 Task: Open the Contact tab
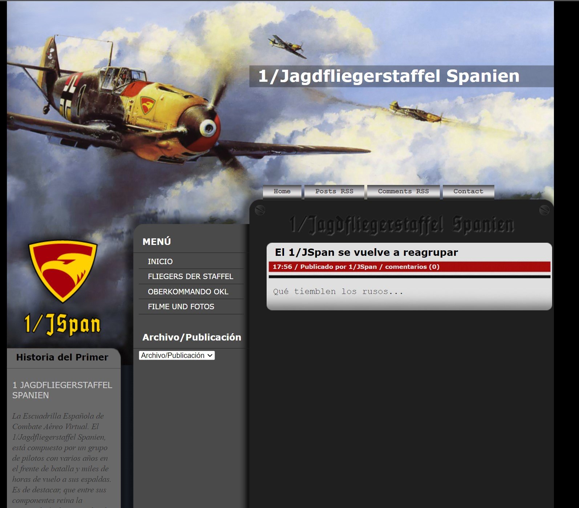click(x=468, y=191)
